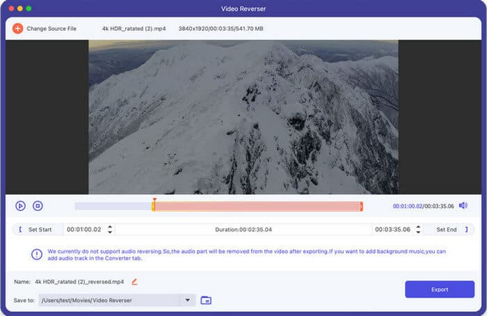Click the Duration:00:02:35.04 text
The height and width of the screenshot is (316, 487).
point(243,230)
